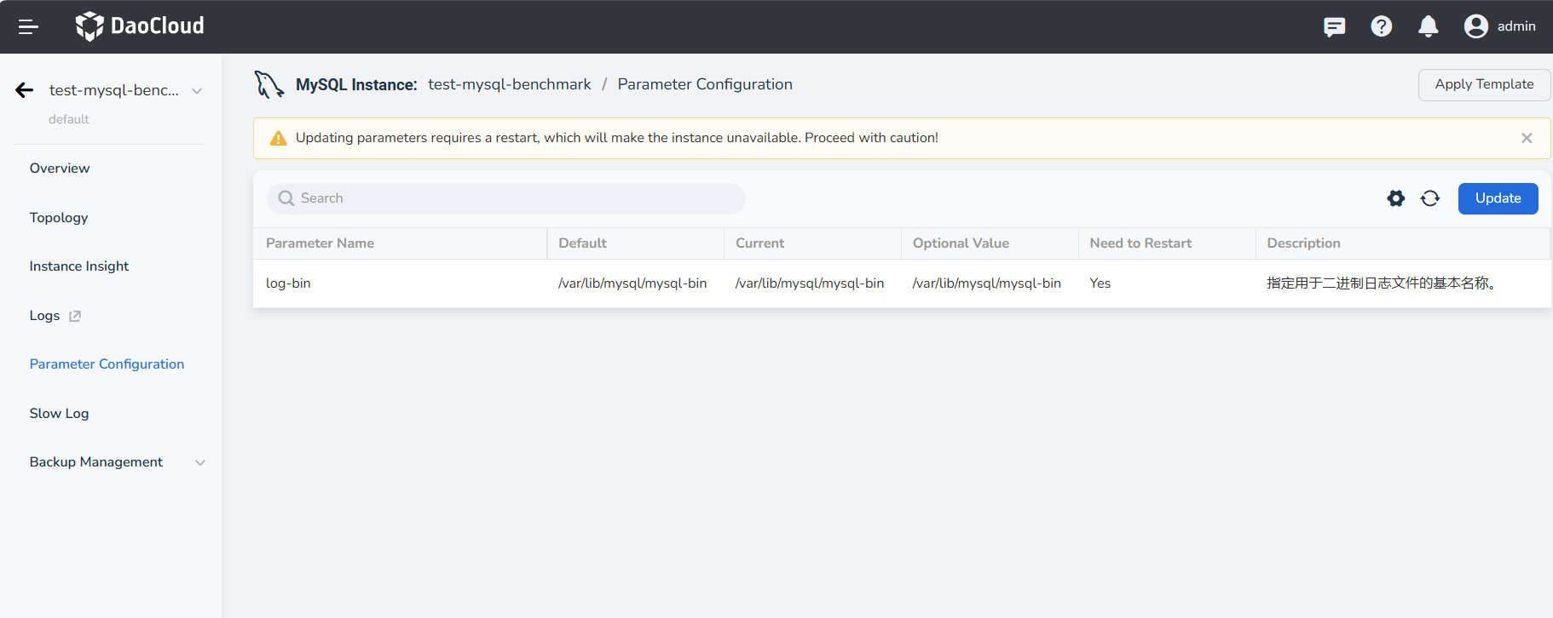Open the Overview page
Screen dimensions: 1553x618
[60, 169]
